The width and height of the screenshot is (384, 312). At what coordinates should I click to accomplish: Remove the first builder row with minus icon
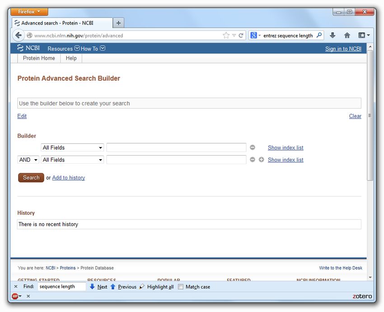coord(253,147)
